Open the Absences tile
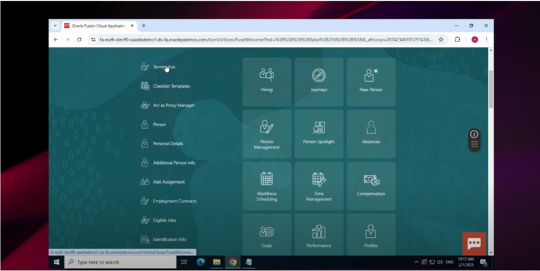The height and width of the screenshot is (271, 540). 371,134
